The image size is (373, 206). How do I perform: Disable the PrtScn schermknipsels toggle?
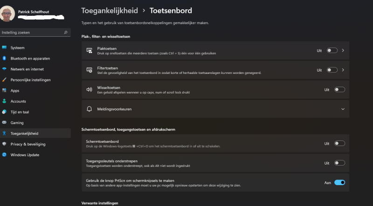click(x=339, y=182)
